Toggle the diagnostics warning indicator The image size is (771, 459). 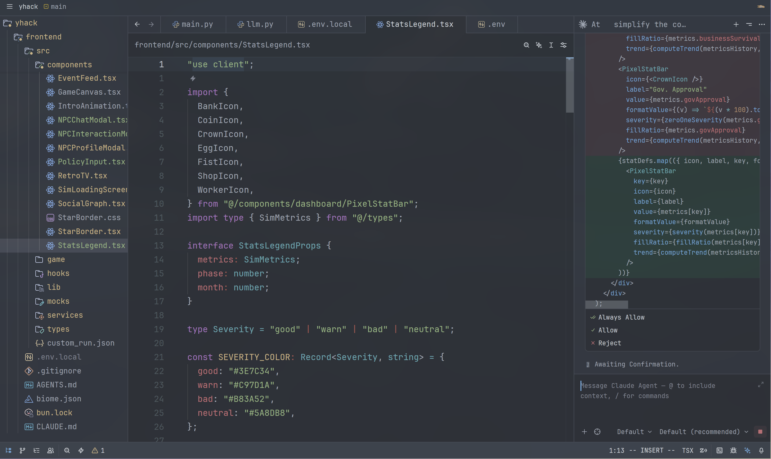[x=98, y=450]
